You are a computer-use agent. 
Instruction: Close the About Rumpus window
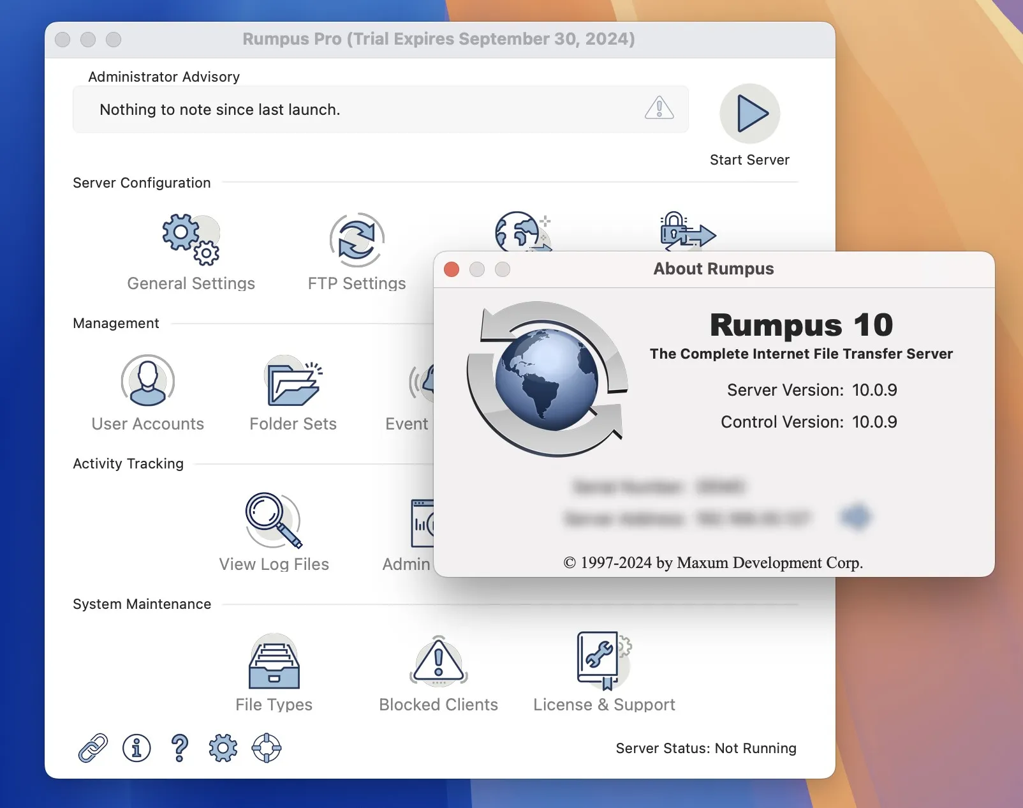point(452,269)
